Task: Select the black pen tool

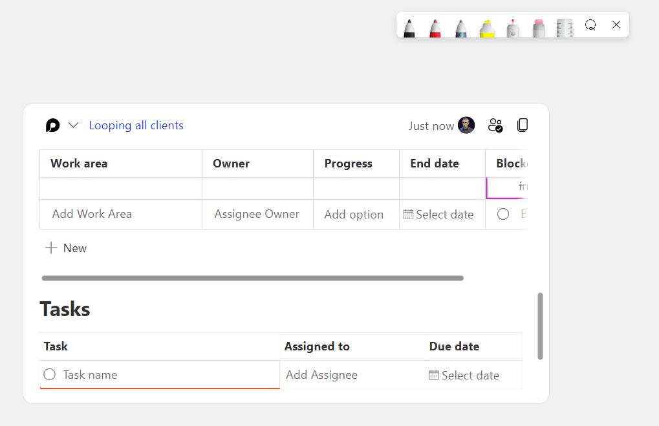Action: (x=409, y=28)
